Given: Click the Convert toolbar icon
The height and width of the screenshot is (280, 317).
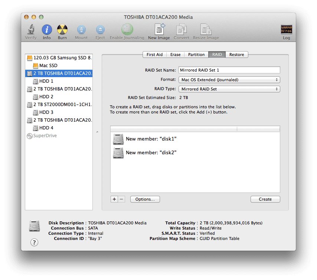Looking at the screenshot, I should coord(182,29).
